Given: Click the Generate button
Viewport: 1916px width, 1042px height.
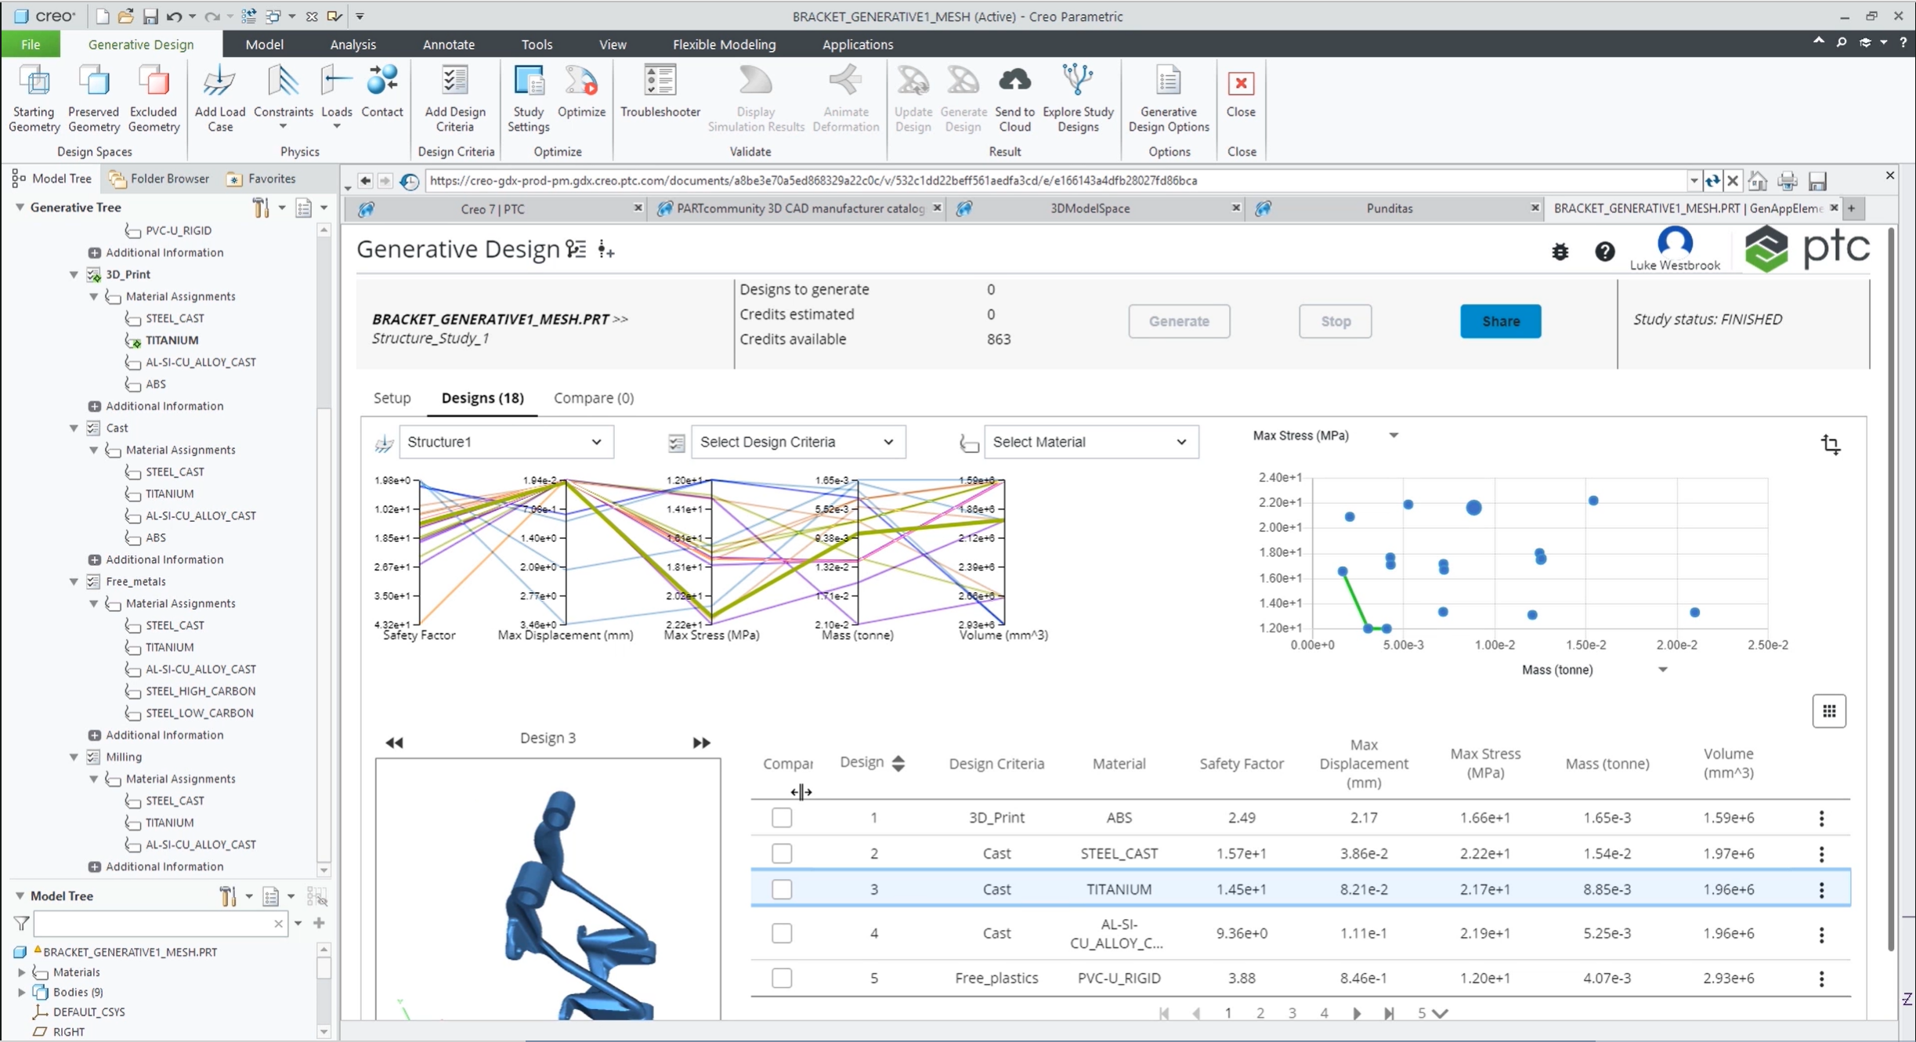Looking at the screenshot, I should pos(1179,321).
